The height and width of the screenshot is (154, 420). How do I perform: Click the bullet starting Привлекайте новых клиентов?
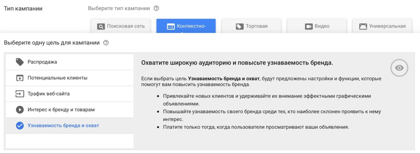(267, 100)
